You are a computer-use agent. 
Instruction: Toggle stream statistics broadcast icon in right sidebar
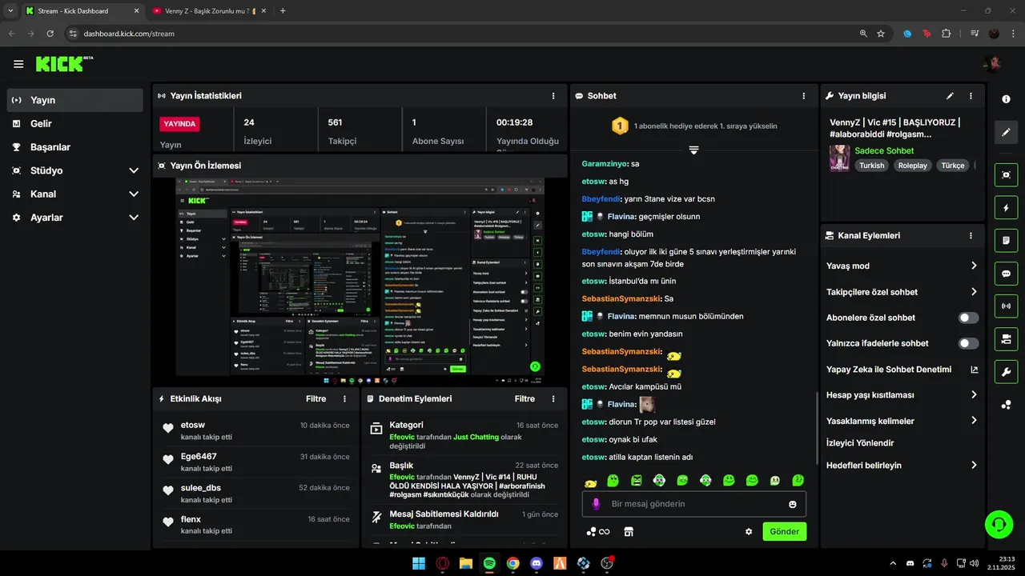coord(1006,306)
